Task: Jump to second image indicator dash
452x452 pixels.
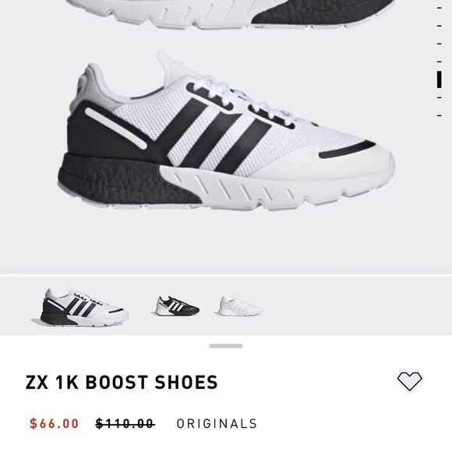Action: tap(440, 26)
